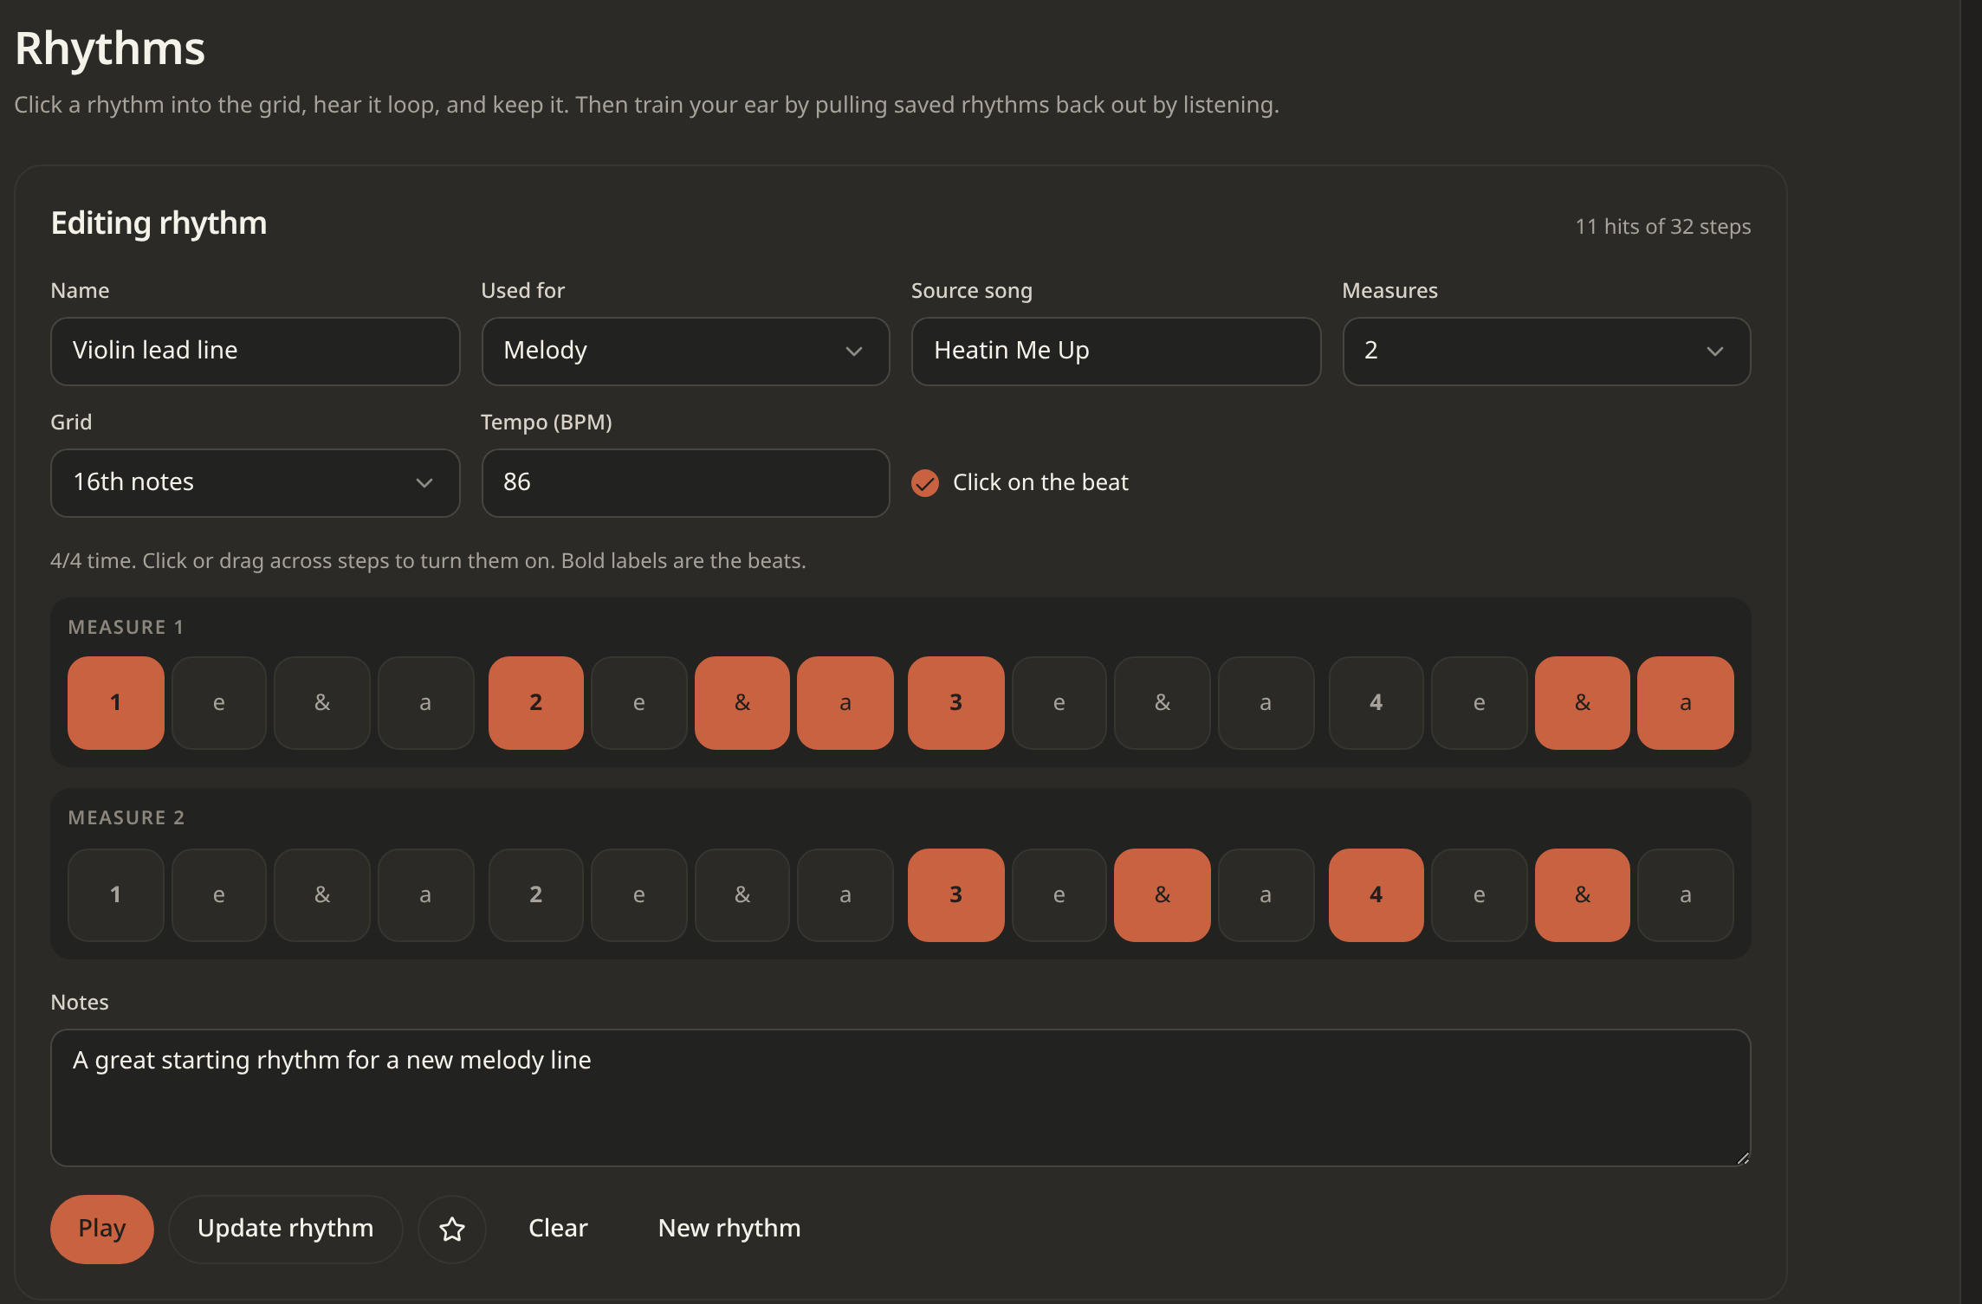Click the '11 hits of 32 steps' counter
This screenshot has width=1982, height=1304.
(1662, 227)
